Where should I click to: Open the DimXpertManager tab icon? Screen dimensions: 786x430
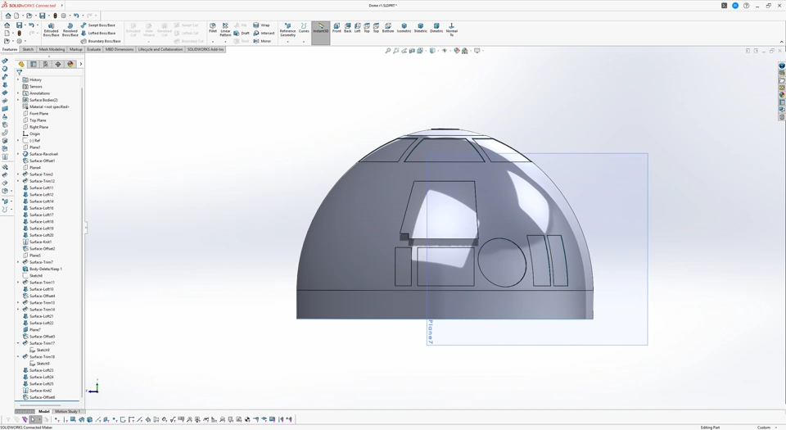[x=57, y=64]
